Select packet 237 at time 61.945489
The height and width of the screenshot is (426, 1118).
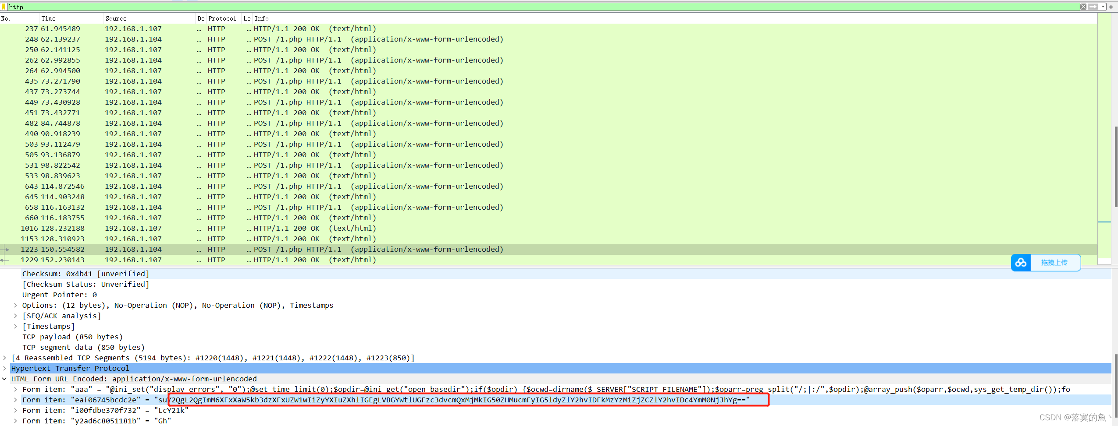(x=548, y=28)
